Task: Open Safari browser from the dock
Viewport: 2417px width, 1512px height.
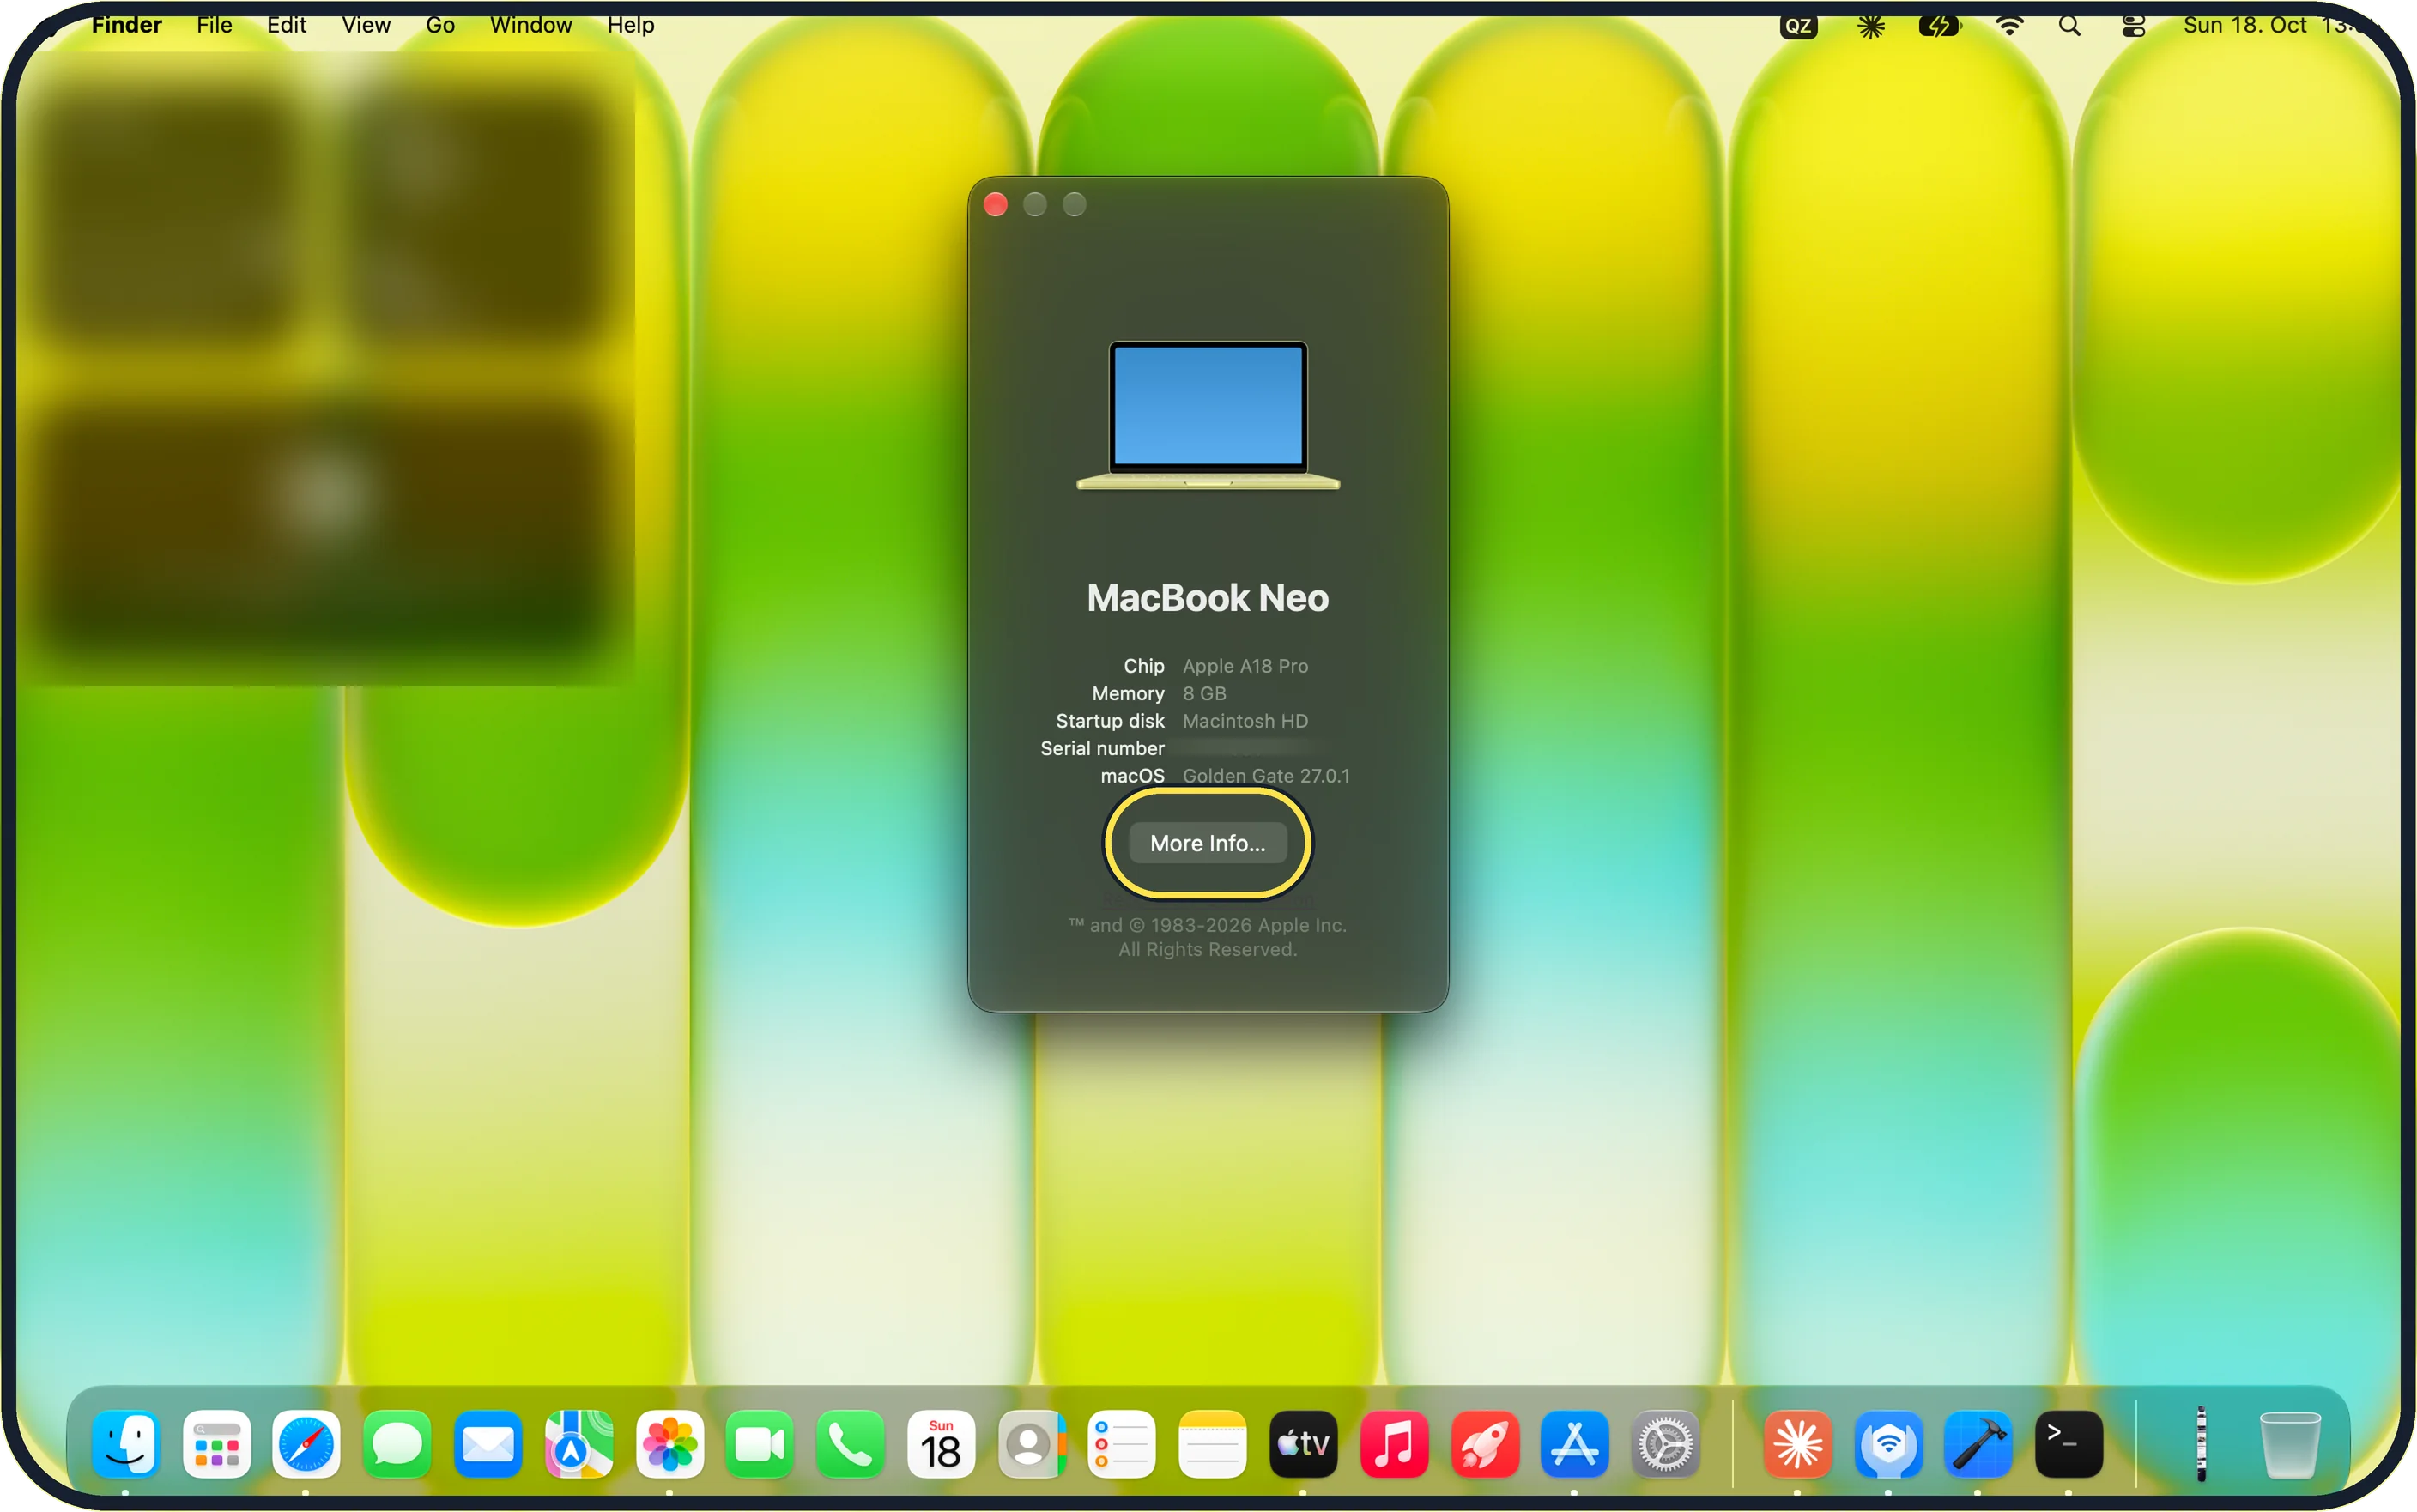Action: 307,1444
